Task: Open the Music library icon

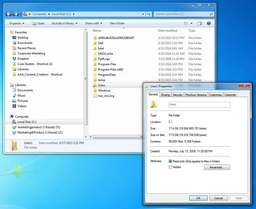Action: point(14,95)
